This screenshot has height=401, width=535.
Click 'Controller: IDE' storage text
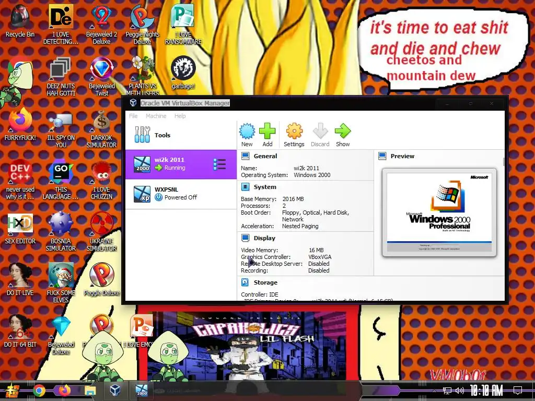point(259,294)
